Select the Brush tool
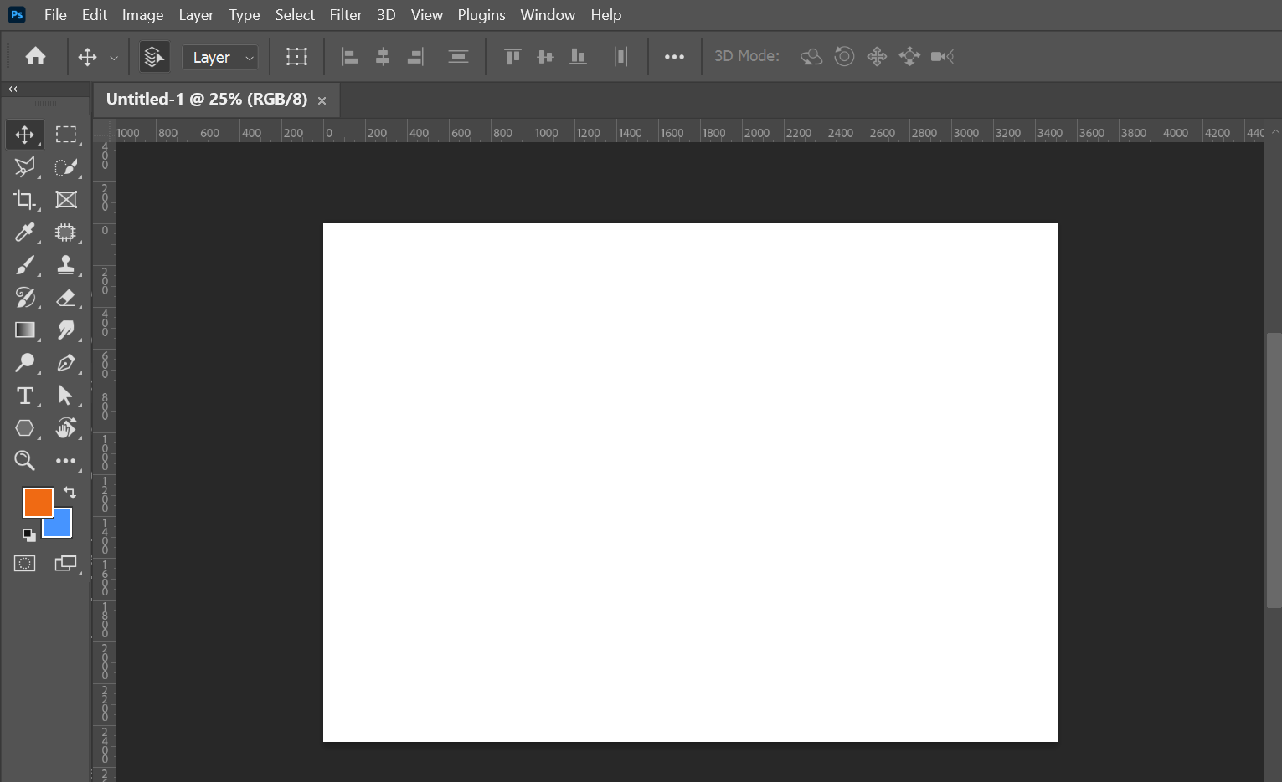Screen dimensions: 1282x782 tap(24, 265)
